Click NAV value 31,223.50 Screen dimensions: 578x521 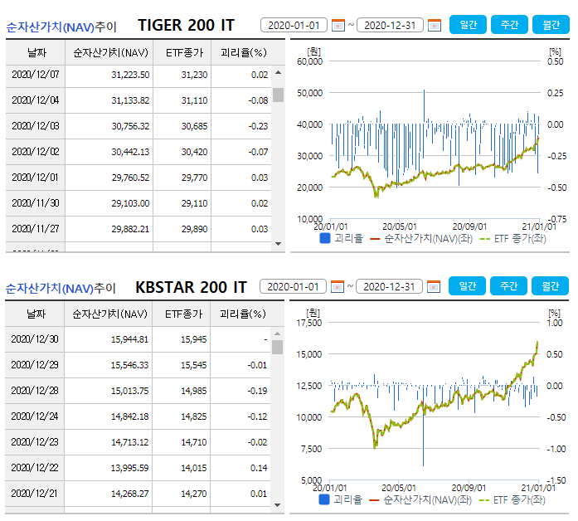pos(130,75)
